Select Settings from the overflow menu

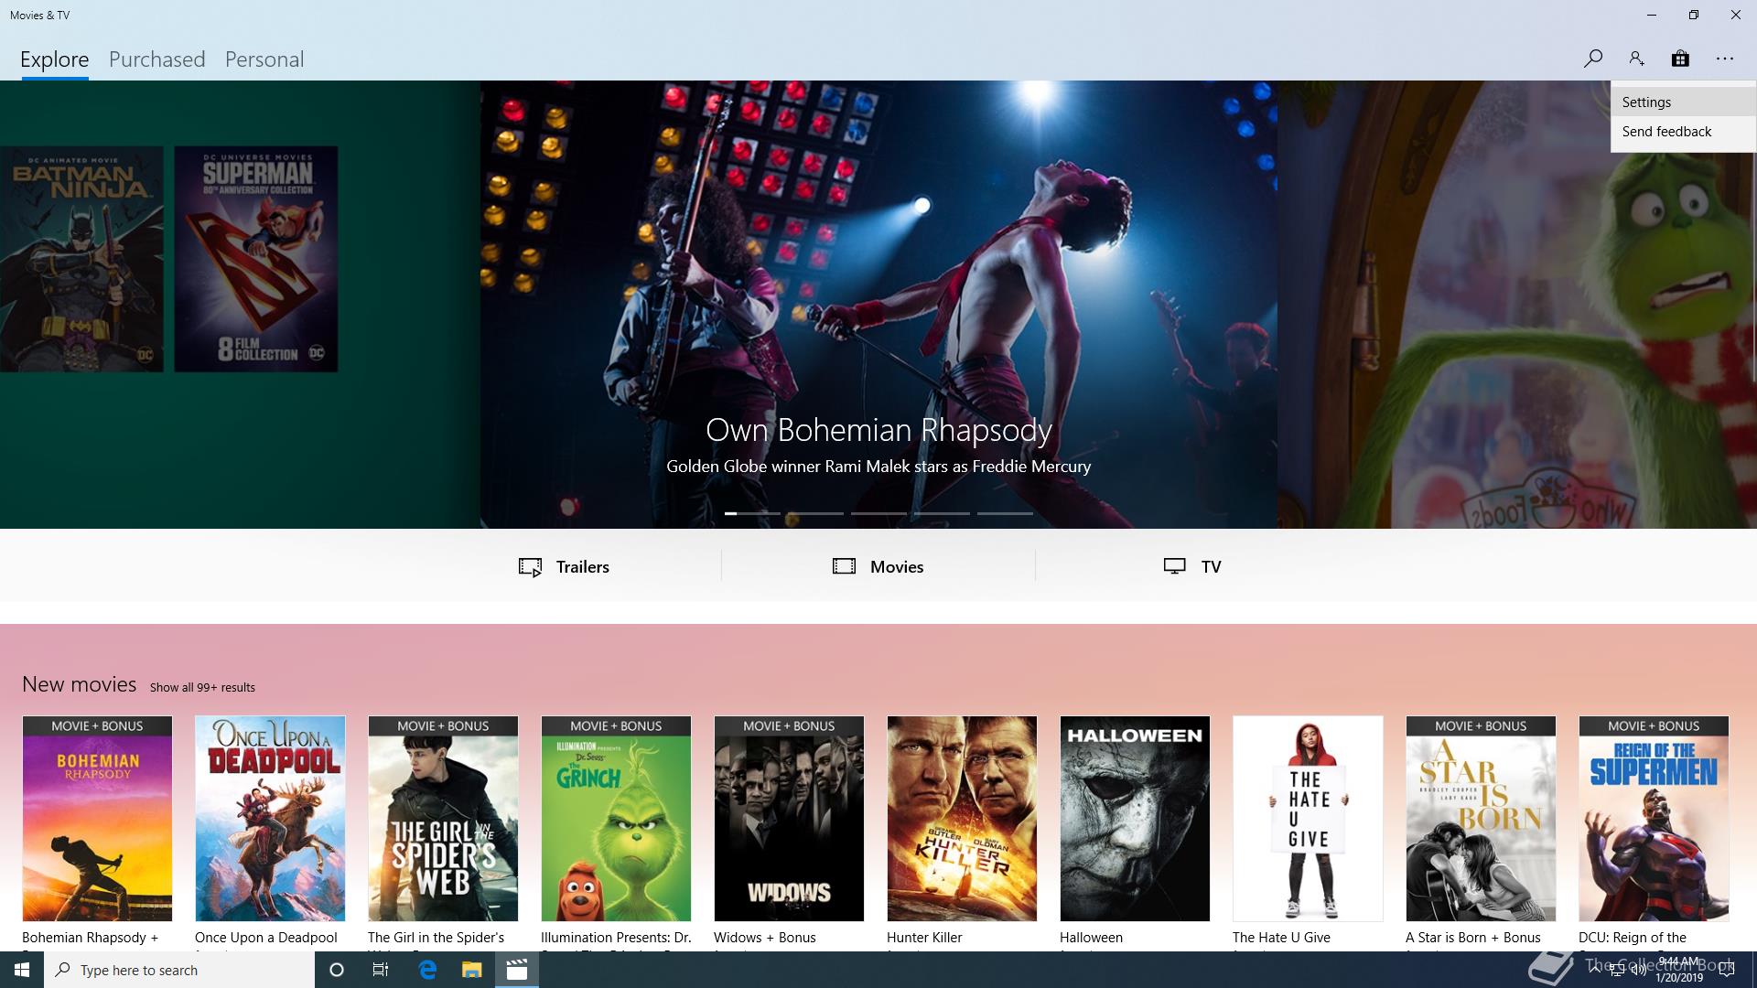(1684, 102)
